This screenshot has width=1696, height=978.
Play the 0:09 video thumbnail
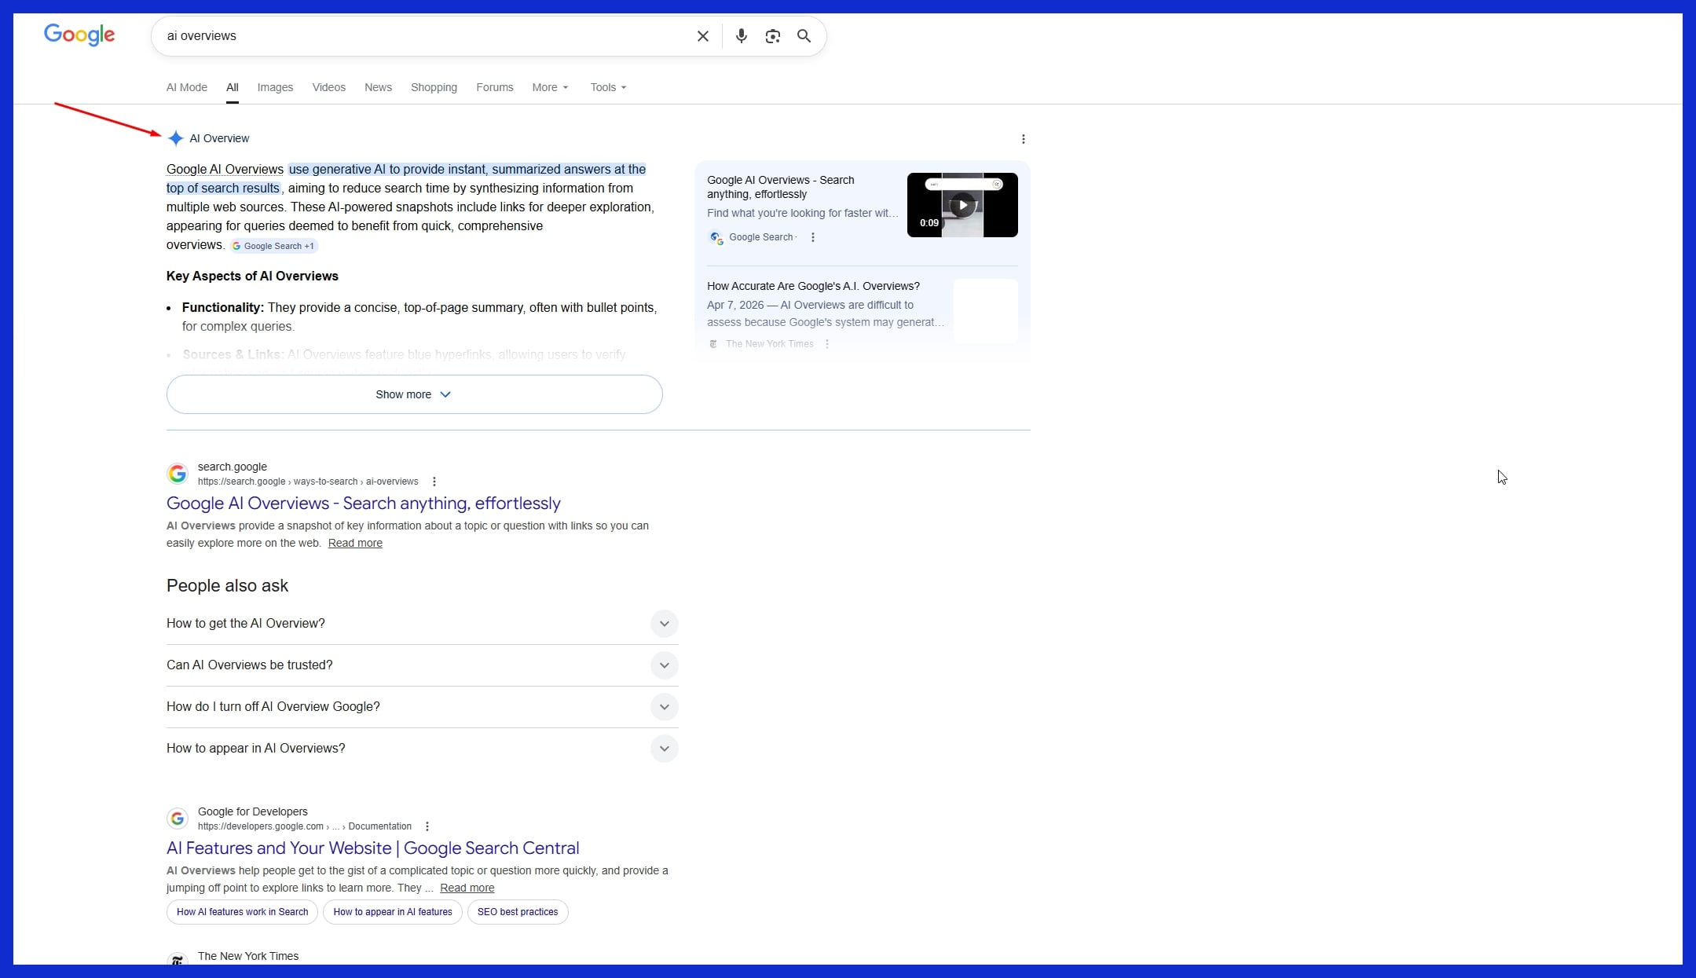coord(962,205)
